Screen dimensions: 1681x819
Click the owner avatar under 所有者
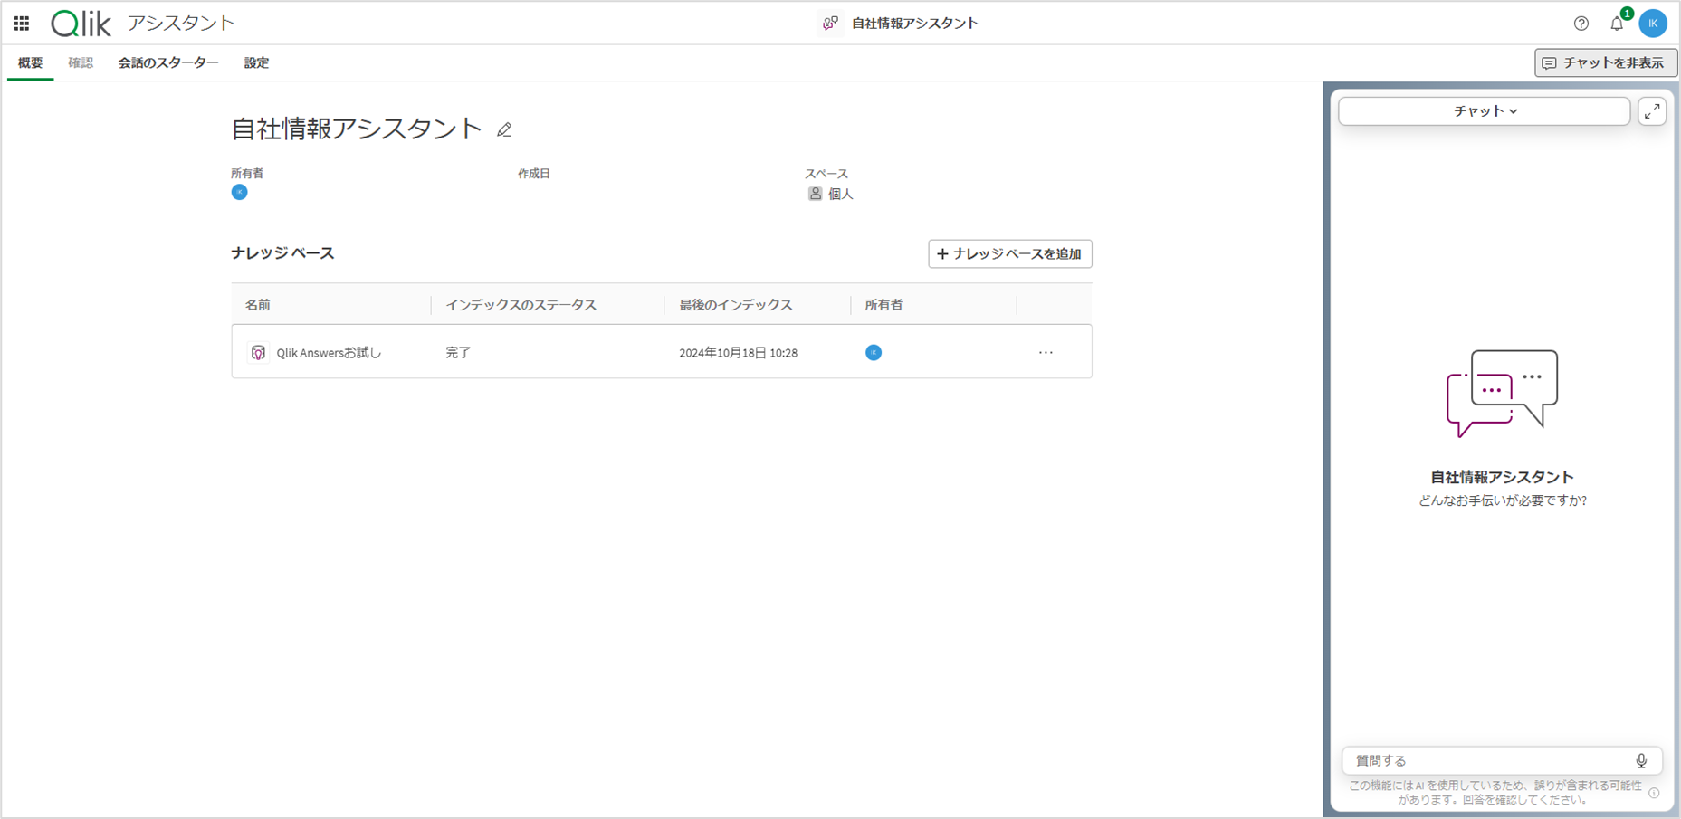[239, 192]
